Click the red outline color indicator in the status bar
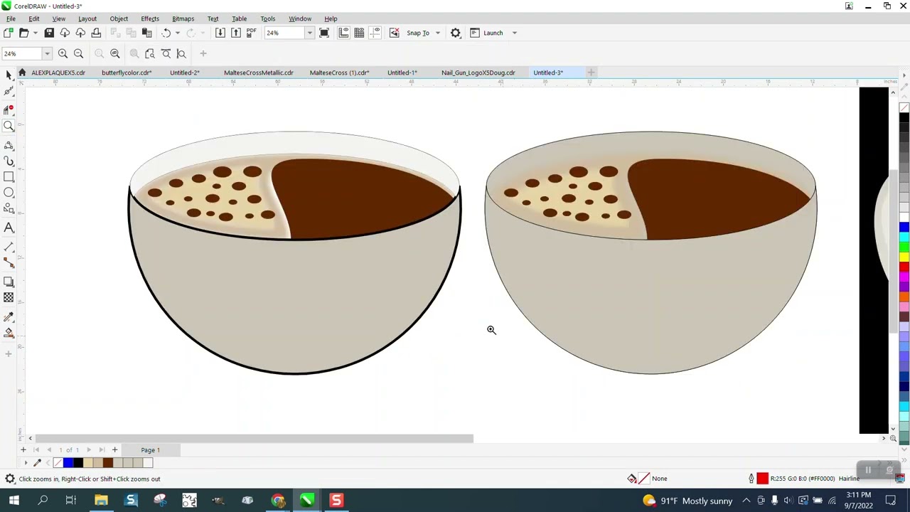Image resolution: width=910 pixels, height=512 pixels. click(x=763, y=479)
